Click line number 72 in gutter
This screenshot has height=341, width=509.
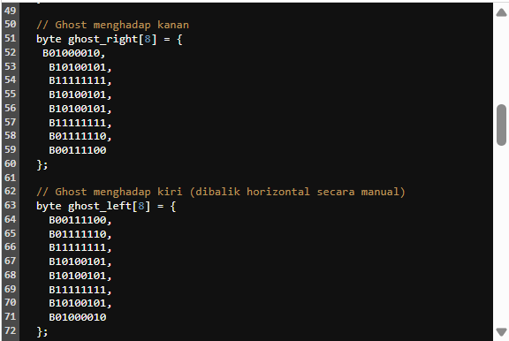pos(10,330)
